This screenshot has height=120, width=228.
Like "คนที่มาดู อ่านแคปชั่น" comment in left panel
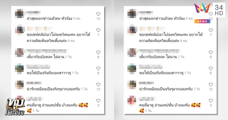[98, 101]
